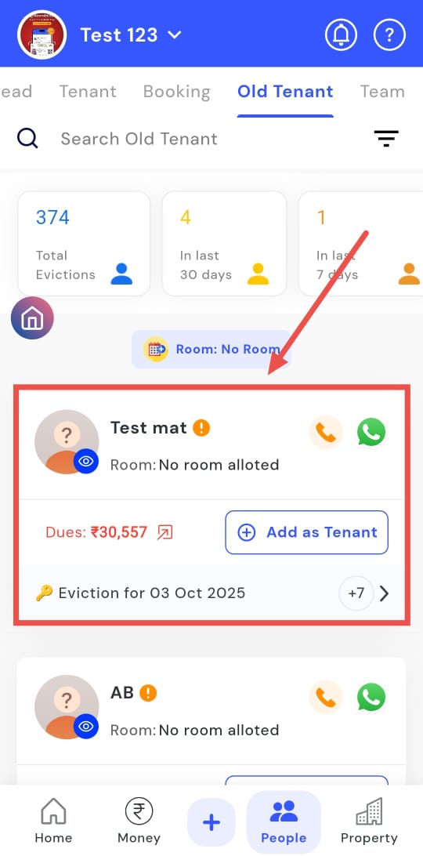Screen dimensions: 423x856
Task: Toggle eye badge on AB avatar
Action: click(x=86, y=726)
